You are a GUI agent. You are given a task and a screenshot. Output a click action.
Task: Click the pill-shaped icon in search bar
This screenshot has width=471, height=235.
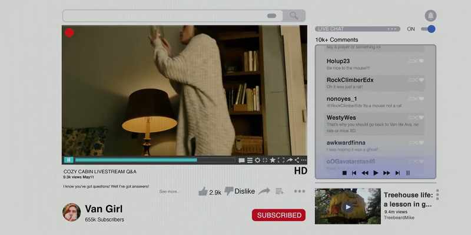tap(271, 16)
